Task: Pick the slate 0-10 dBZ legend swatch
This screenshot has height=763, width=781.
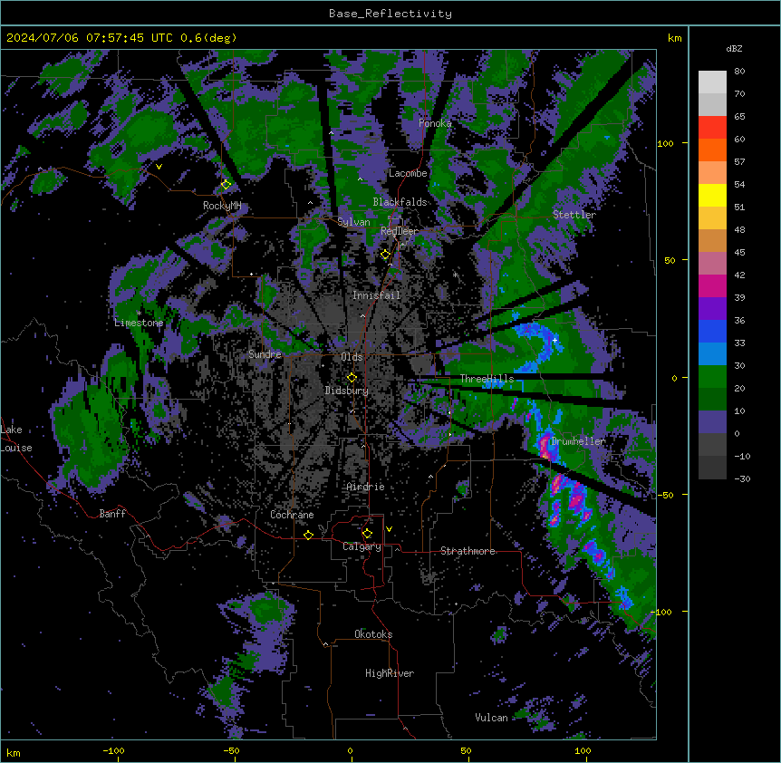Action: 712,422
